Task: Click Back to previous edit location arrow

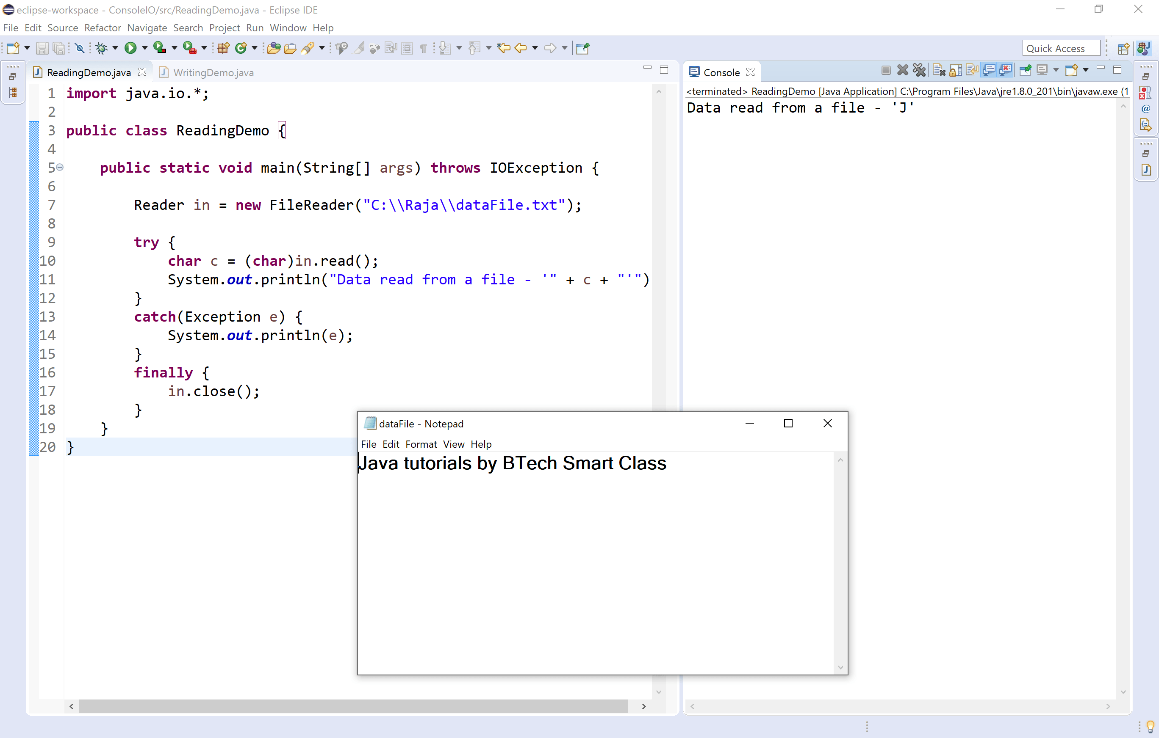Action: coord(503,47)
